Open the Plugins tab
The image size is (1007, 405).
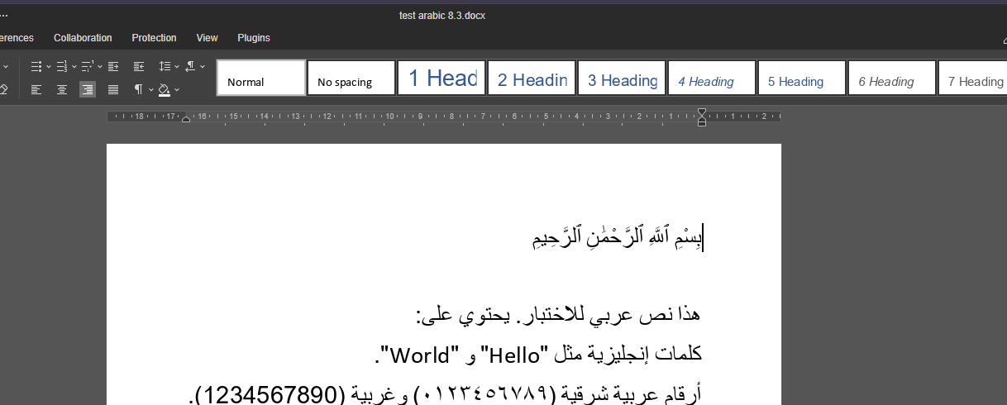(x=254, y=38)
